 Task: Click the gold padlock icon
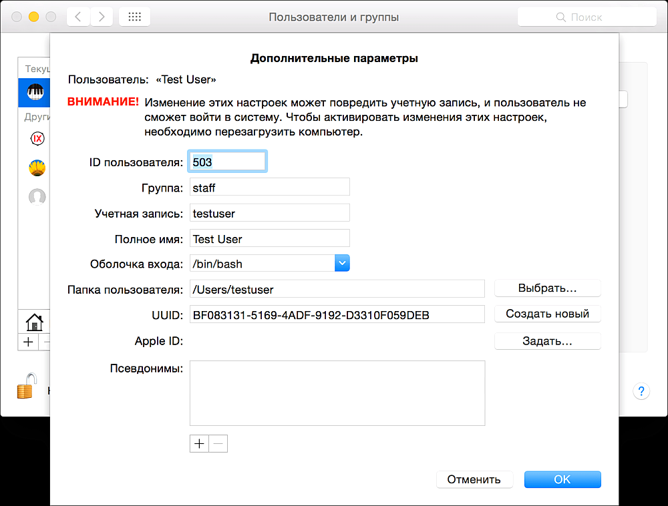pyautogui.click(x=25, y=387)
